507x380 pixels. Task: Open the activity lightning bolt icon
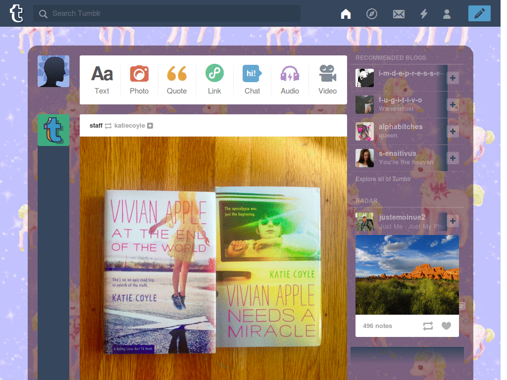[424, 13]
